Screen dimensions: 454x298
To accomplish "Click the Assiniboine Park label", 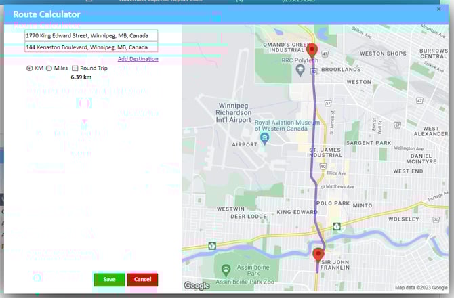I will 253,270.
